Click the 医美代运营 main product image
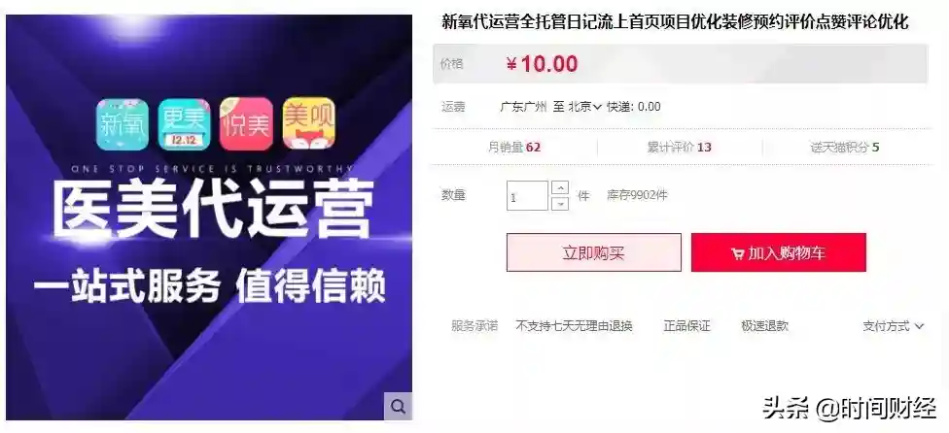 tap(209, 217)
